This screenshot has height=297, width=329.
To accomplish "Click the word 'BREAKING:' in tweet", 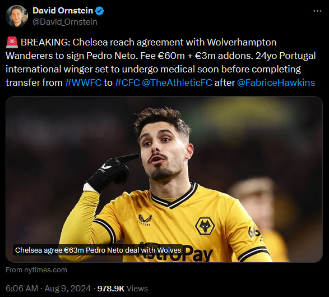I will click(x=45, y=42).
